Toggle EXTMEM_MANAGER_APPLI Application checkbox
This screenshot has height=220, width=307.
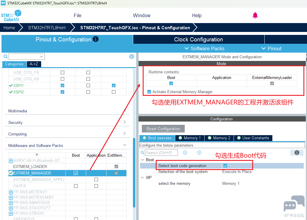pyautogui.click(x=96, y=179)
